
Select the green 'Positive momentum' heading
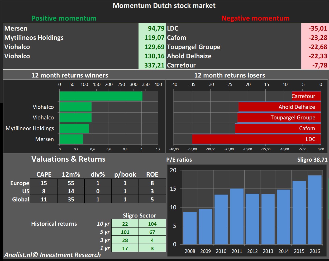64,18
